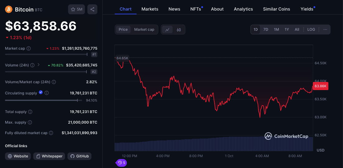This screenshot has height=168, width=343.
Task: Click the star watchlist button
Action: click(76, 9)
